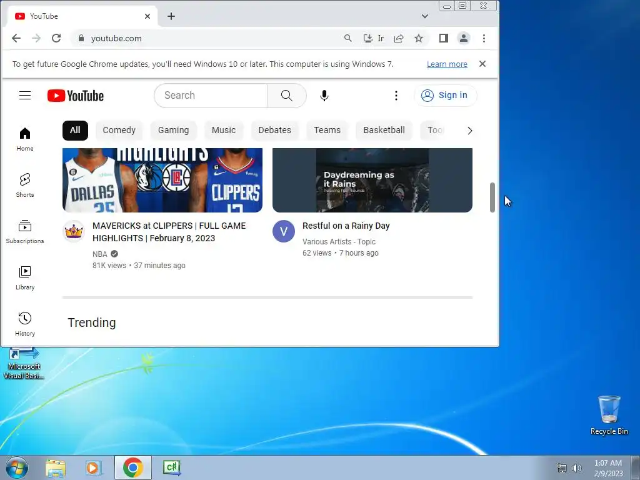
Task: Show more category chips with right arrow
Action: click(469, 131)
